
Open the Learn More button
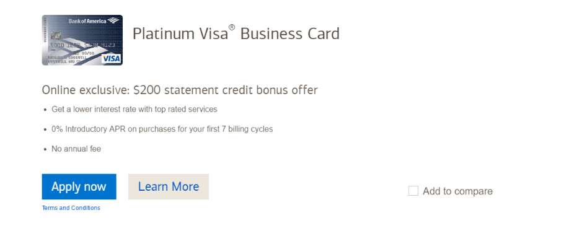click(169, 186)
